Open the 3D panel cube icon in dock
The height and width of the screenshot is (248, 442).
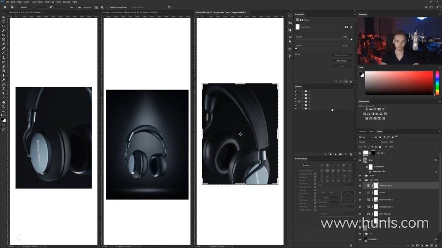click(x=290, y=49)
